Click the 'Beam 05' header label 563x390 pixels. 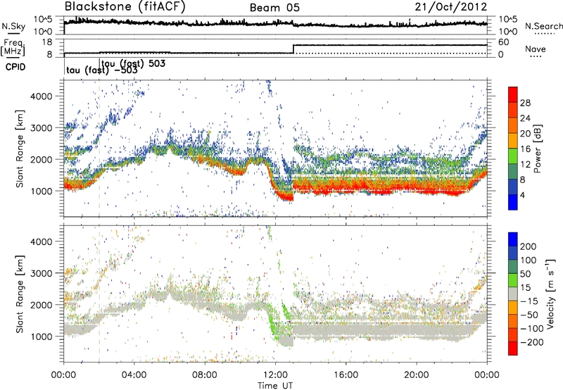(x=274, y=8)
